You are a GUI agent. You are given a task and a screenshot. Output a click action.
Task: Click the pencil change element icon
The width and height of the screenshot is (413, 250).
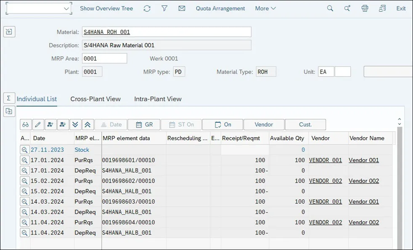click(38, 125)
